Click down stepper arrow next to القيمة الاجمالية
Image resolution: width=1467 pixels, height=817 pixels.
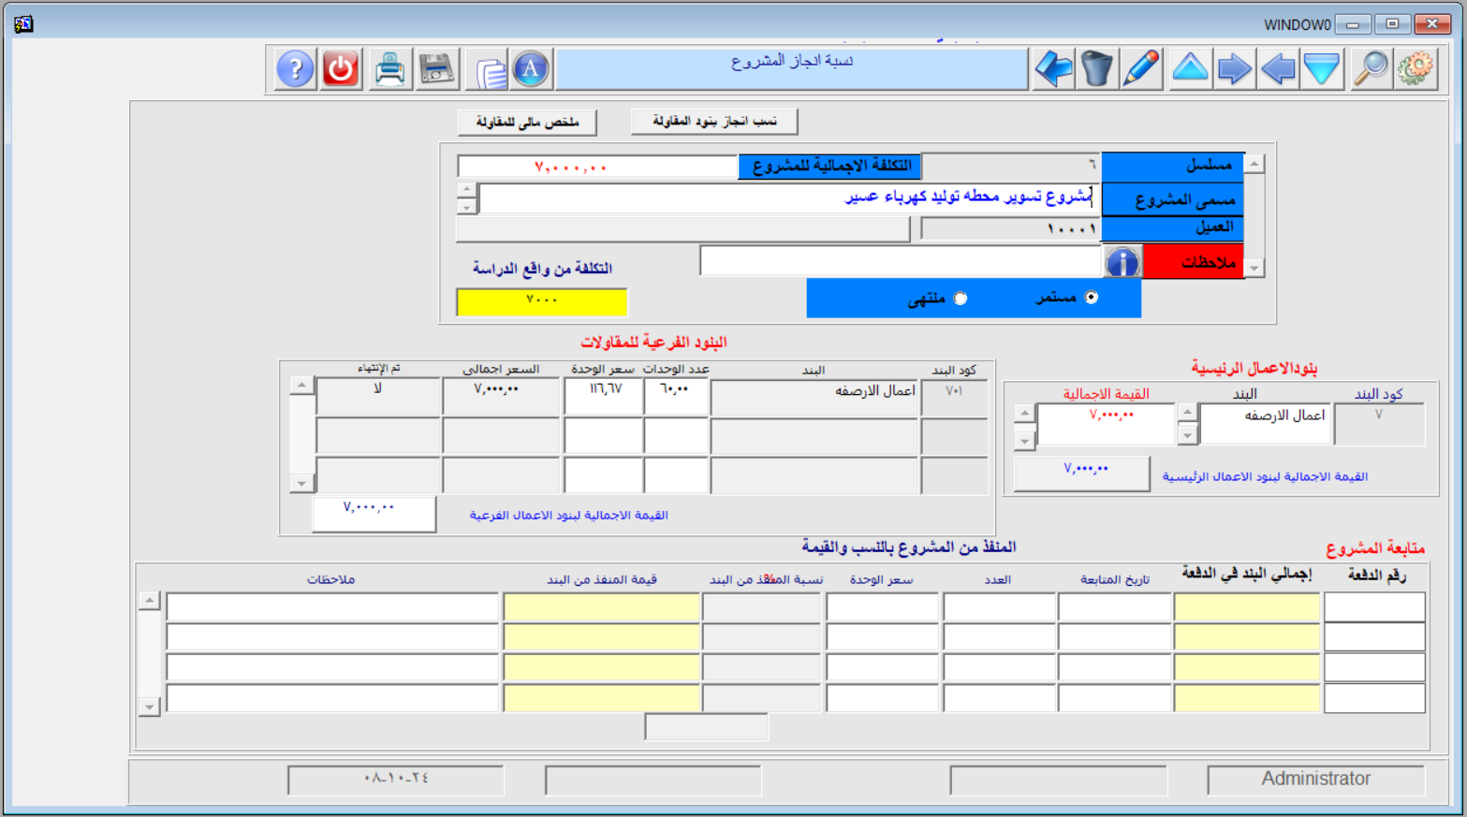1024,440
